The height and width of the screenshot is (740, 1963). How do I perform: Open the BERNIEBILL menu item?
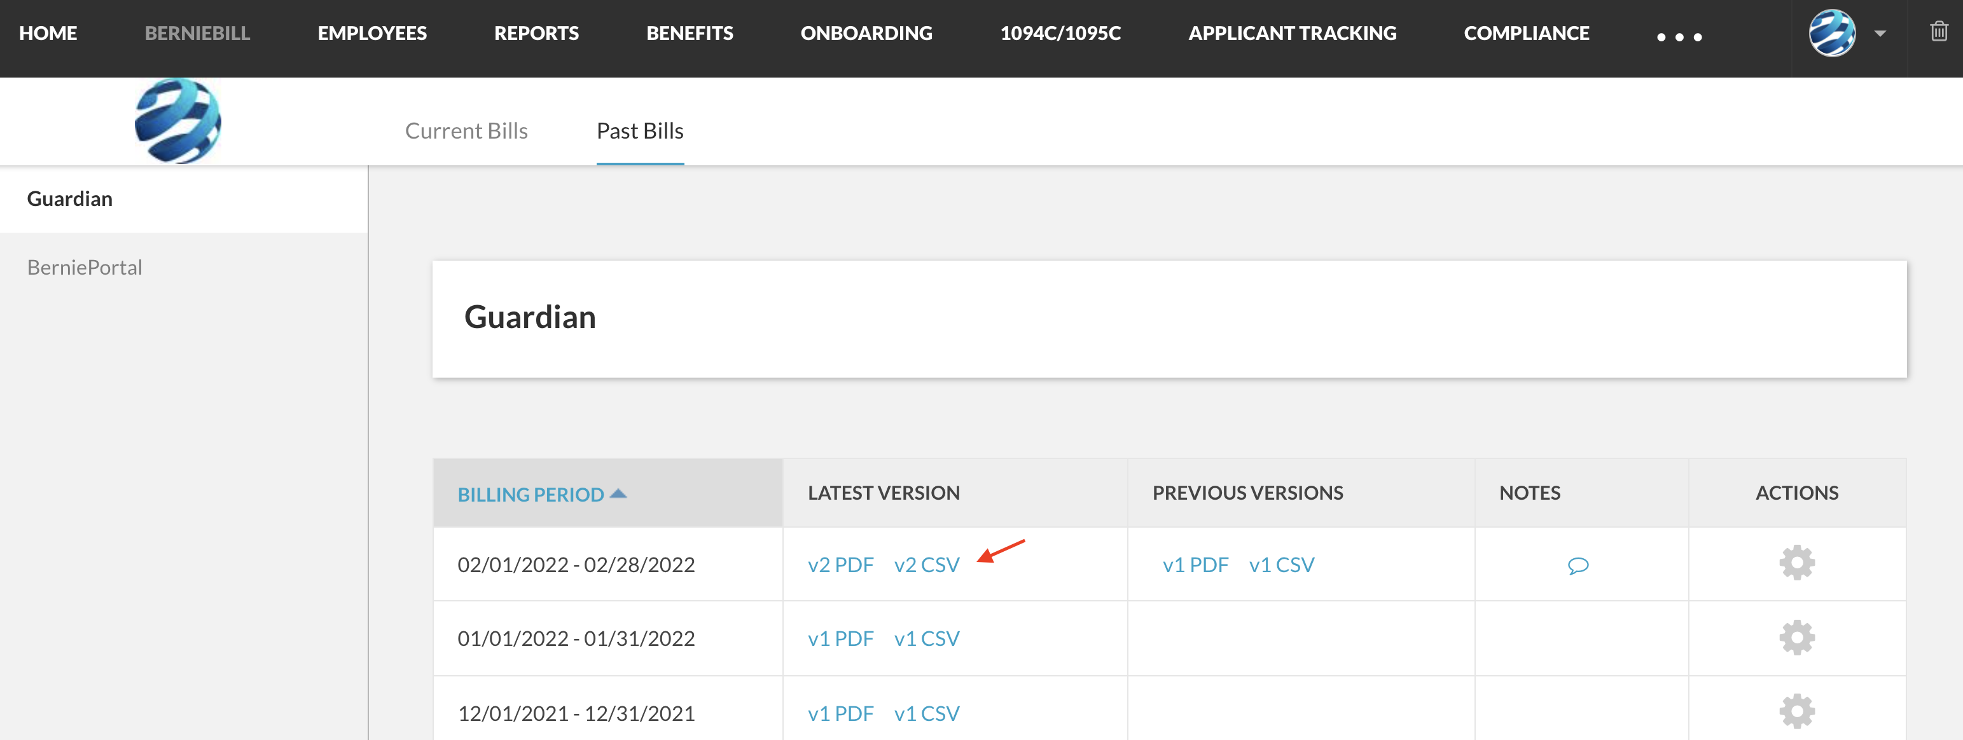(197, 34)
